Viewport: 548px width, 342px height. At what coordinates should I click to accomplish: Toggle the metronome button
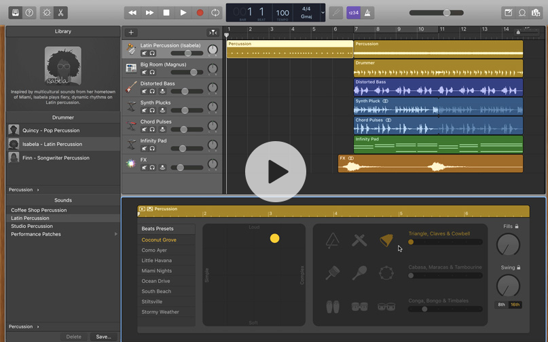[367, 13]
